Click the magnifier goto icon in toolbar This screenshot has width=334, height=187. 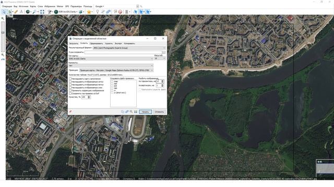coord(34,11)
